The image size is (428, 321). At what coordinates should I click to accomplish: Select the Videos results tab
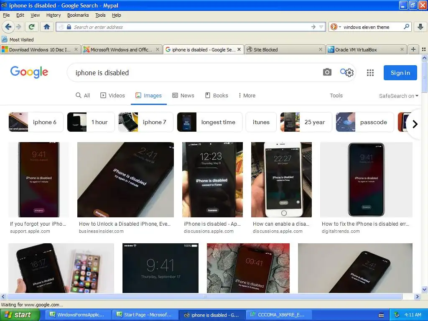112,96
